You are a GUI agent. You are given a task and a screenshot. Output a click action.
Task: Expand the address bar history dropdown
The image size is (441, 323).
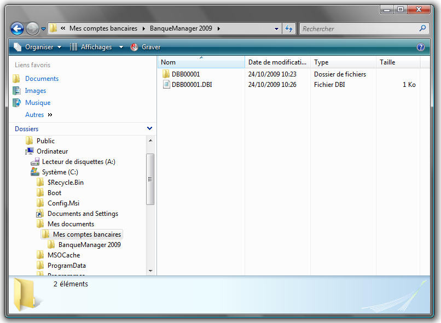click(x=276, y=29)
